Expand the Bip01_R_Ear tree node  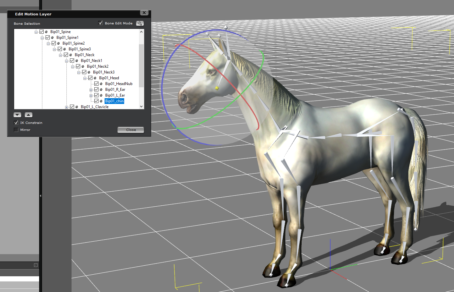(x=91, y=90)
